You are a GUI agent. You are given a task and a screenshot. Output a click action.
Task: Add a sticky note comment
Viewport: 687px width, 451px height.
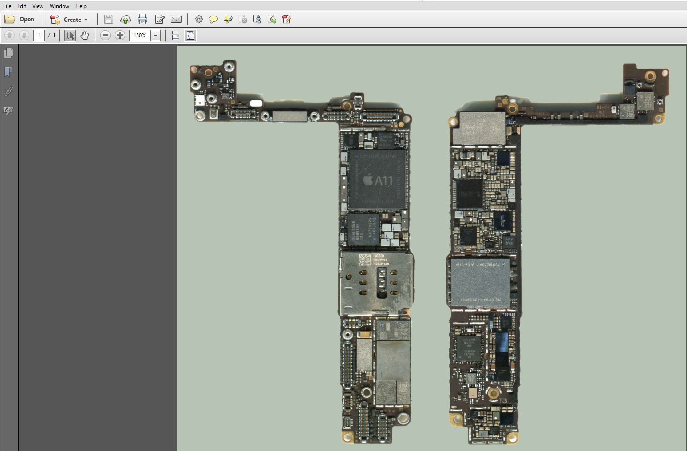tap(213, 19)
